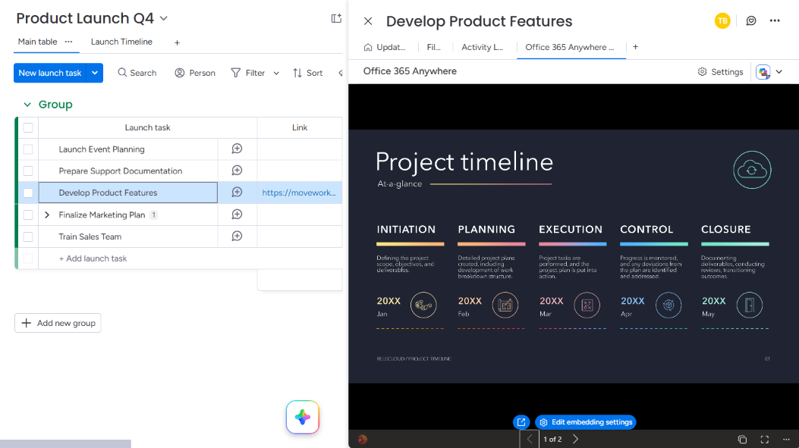Enter fullscreen mode for embedded slide

(x=764, y=440)
